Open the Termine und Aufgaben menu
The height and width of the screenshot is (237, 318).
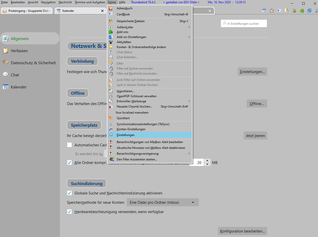click(90, 2)
